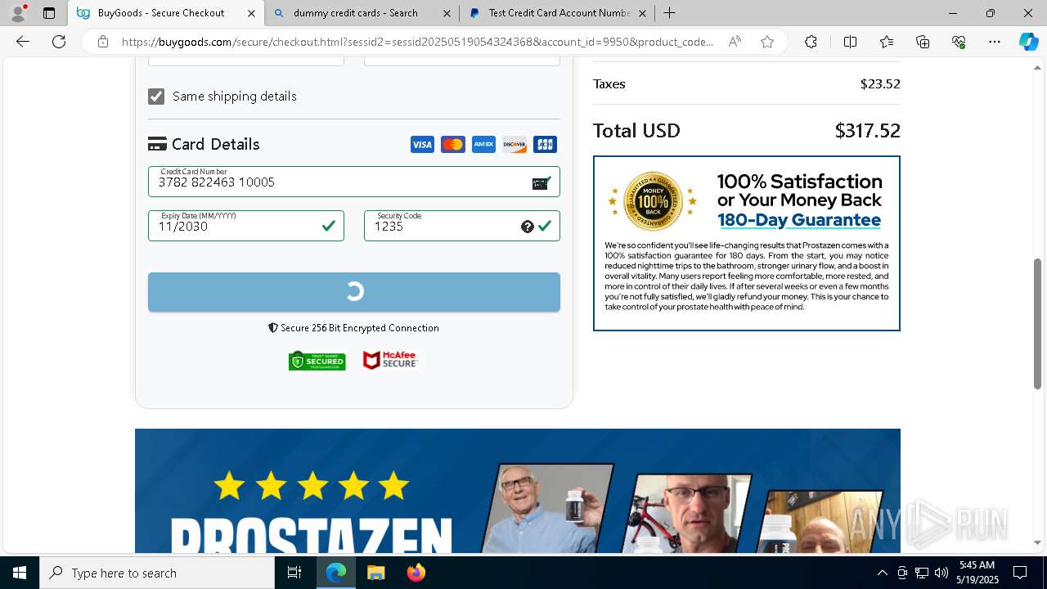Open Task View on the taskbar
This screenshot has width=1047, height=589.
(294, 573)
